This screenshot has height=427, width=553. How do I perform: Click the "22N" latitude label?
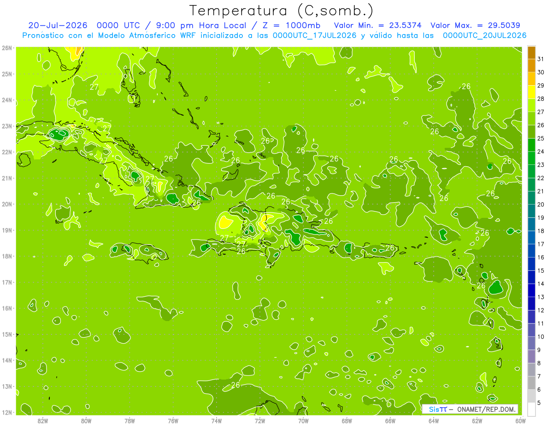[x=7, y=152]
